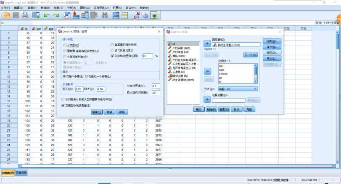Click the covariates list scroll-down arrow
The width and height of the screenshot is (341, 184).
coord(256,82)
